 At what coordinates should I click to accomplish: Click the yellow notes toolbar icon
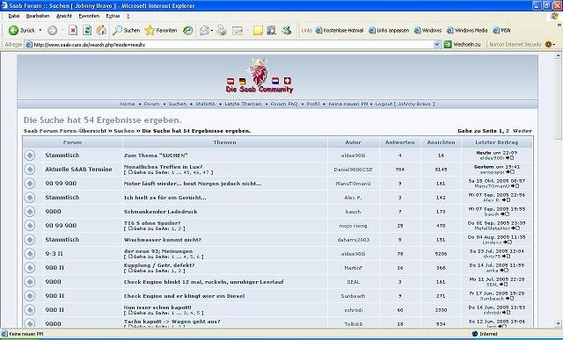(258, 31)
